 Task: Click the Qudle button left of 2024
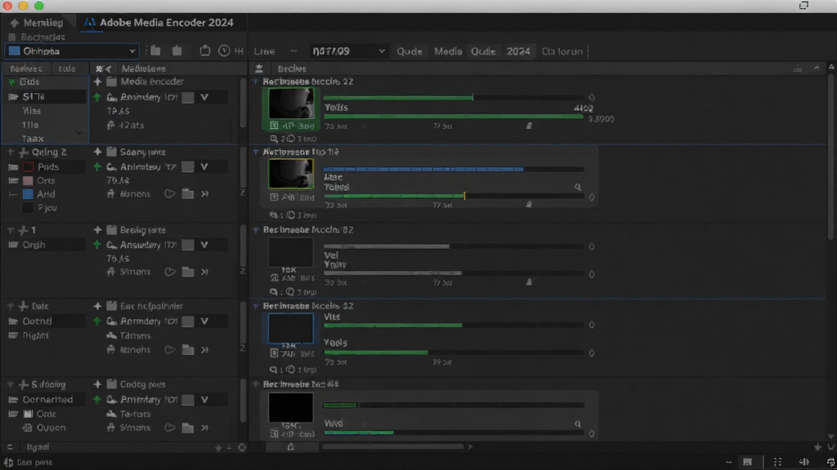(483, 51)
